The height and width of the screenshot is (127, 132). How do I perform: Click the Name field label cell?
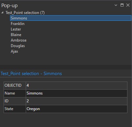coord(15,93)
